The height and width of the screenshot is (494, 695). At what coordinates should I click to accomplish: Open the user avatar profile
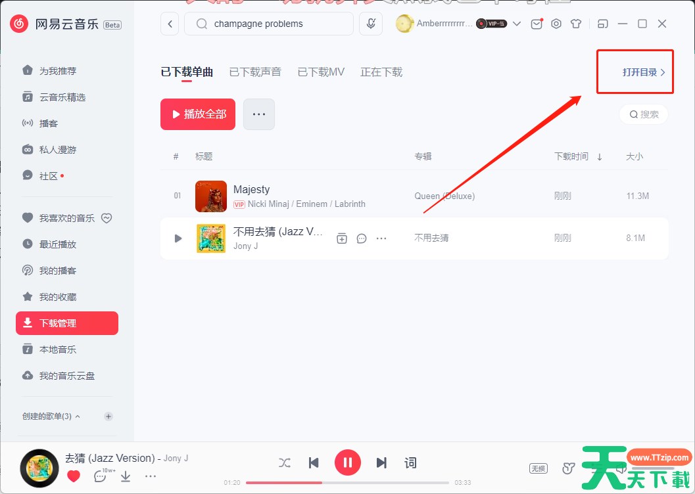pyautogui.click(x=404, y=24)
